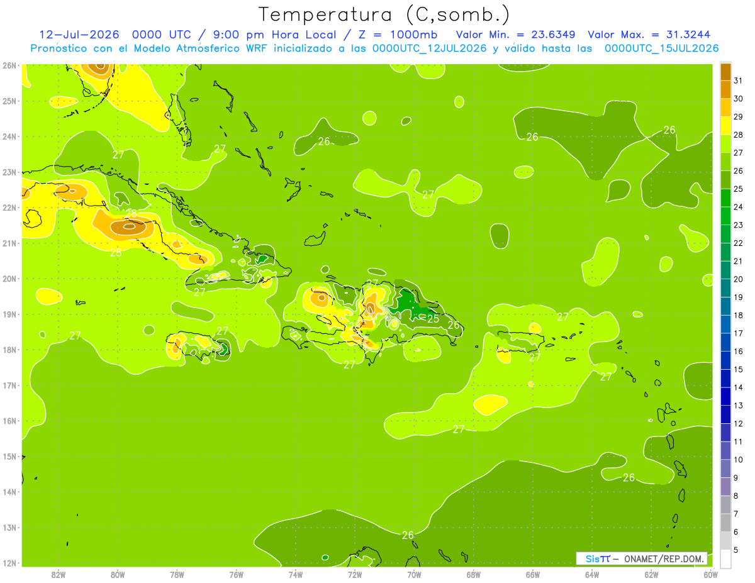Viewport: 755px width, 583px height.
Task: Click 'Valor Min. = 23.6349' text
Action: point(516,35)
